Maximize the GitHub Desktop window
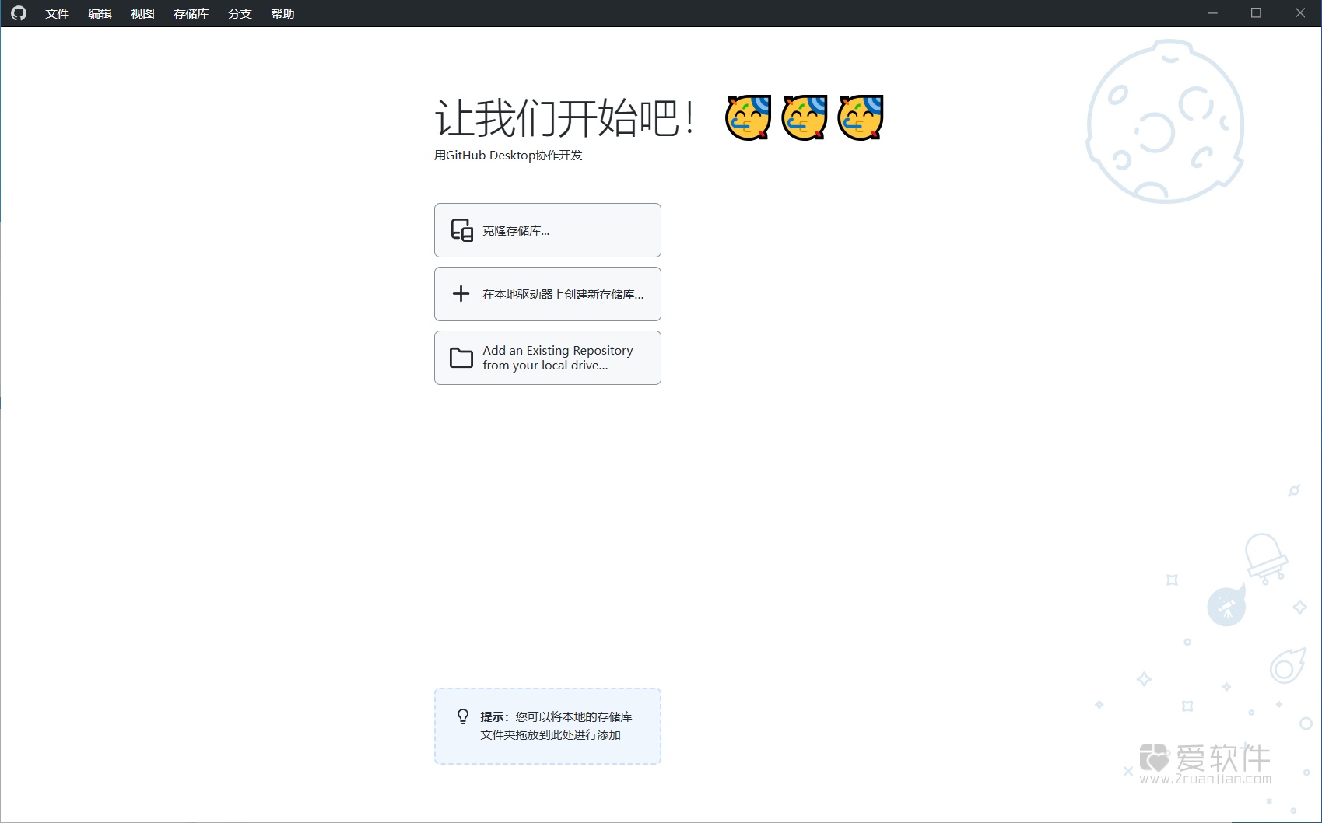Viewport: 1322px width, 823px height. click(x=1256, y=13)
